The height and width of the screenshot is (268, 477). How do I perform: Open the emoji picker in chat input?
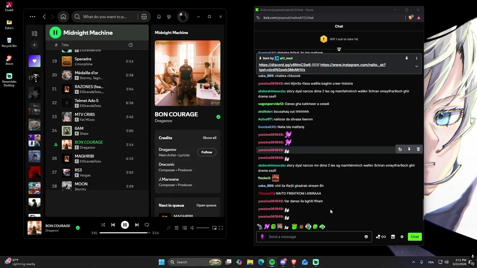(366, 237)
